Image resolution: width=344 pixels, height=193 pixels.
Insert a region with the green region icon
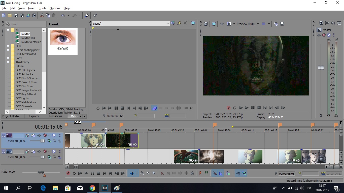tap(207, 173)
